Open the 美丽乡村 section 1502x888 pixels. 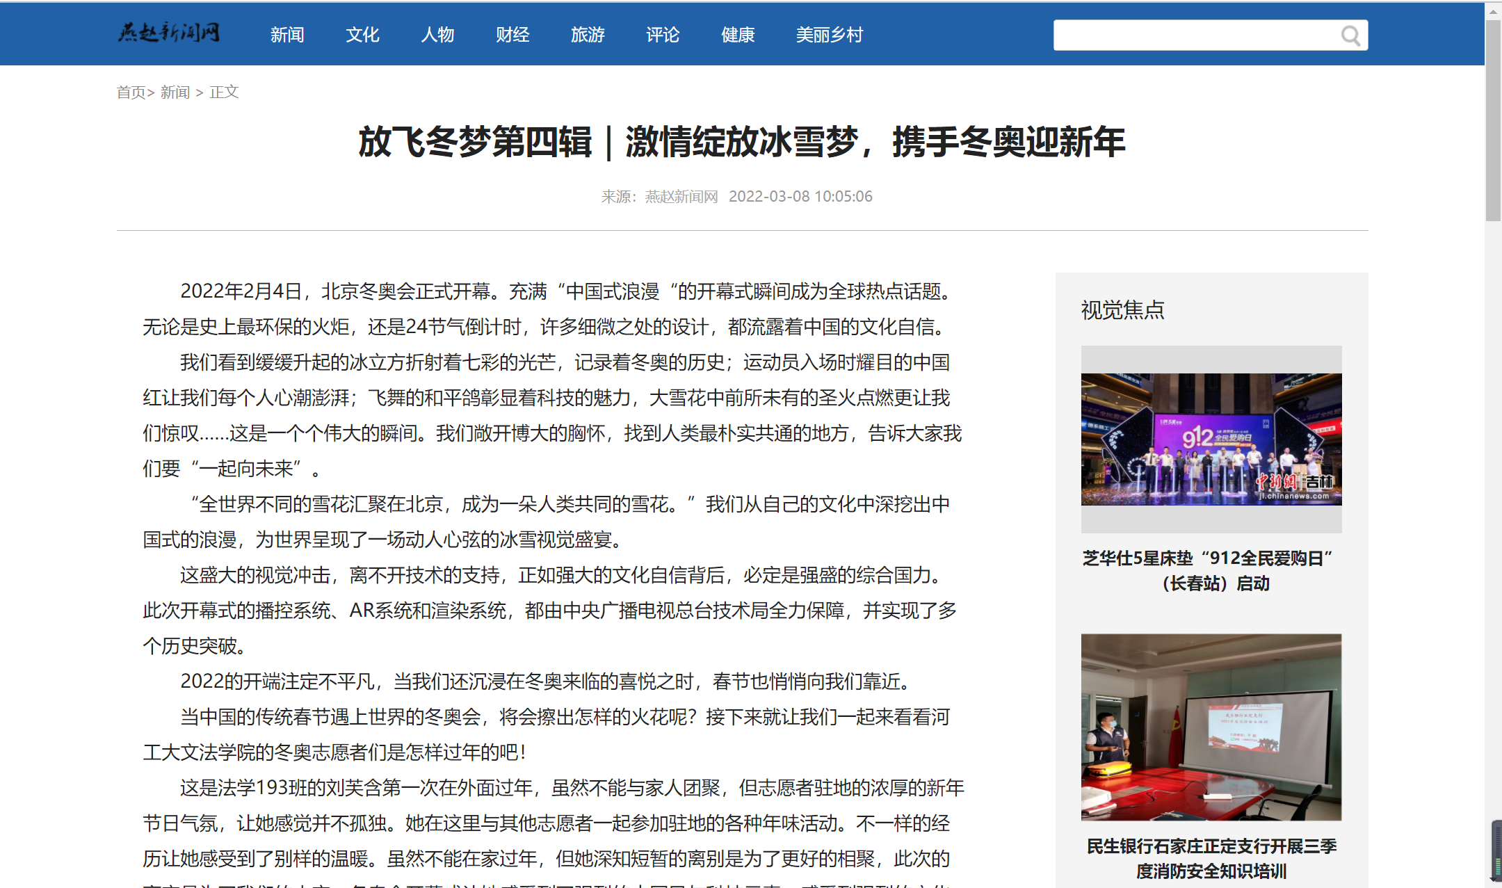pyautogui.click(x=829, y=35)
